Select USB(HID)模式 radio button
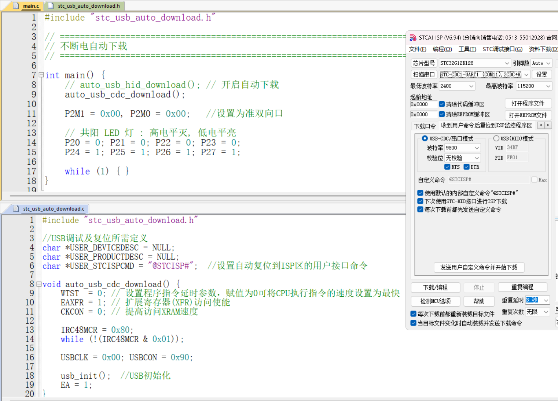This screenshot has width=558, height=401. pyautogui.click(x=496, y=138)
